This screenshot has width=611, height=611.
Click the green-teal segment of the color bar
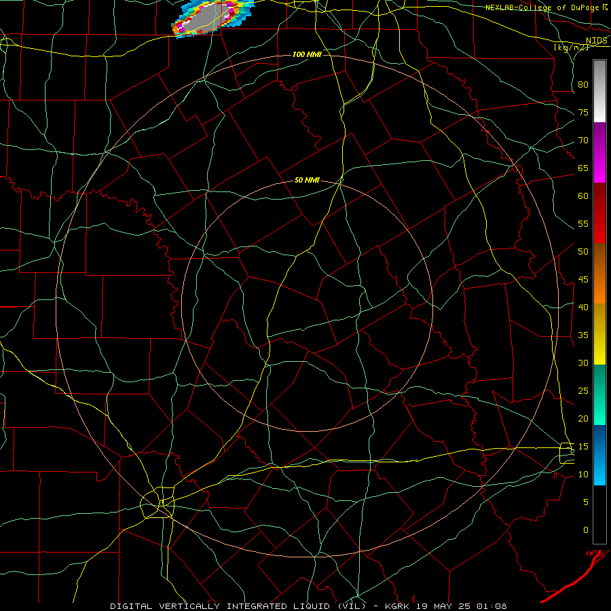599,394
